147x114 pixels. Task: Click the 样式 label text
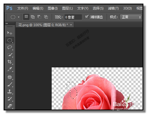tap(114, 17)
